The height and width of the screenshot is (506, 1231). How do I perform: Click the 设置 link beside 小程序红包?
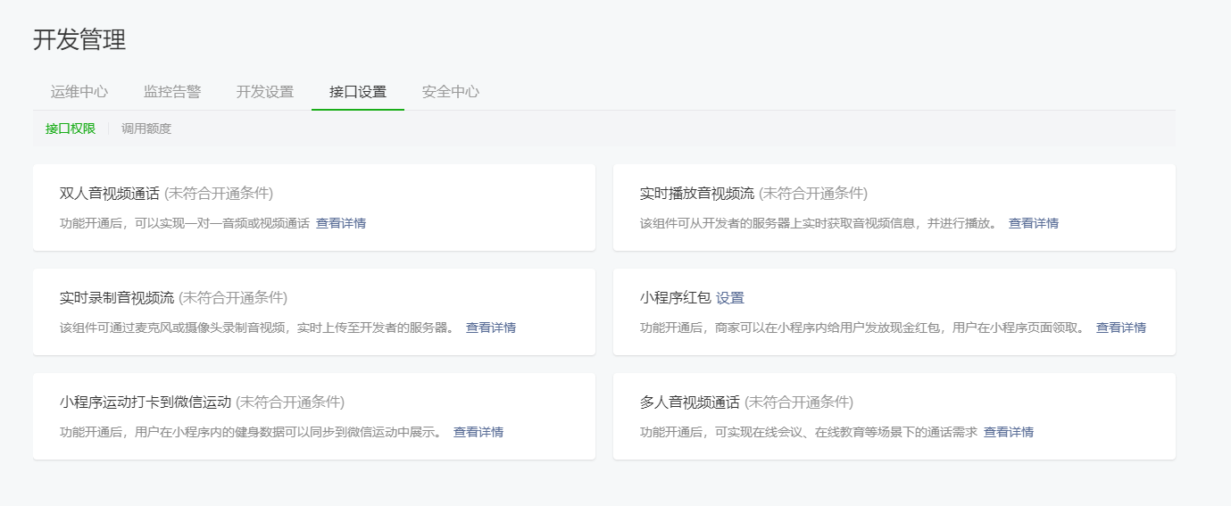730,298
